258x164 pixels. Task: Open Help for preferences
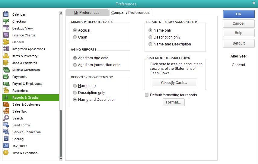coord(239,33)
